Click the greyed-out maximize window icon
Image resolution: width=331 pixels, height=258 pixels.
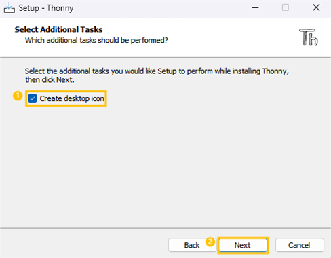[286, 7]
